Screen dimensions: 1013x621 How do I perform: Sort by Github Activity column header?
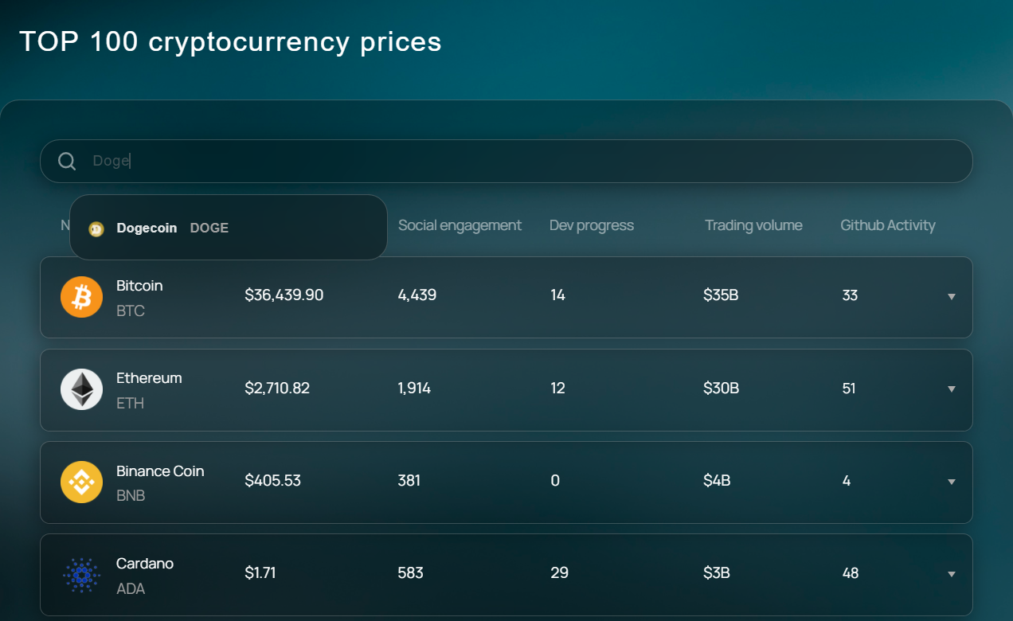click(888, 225)
